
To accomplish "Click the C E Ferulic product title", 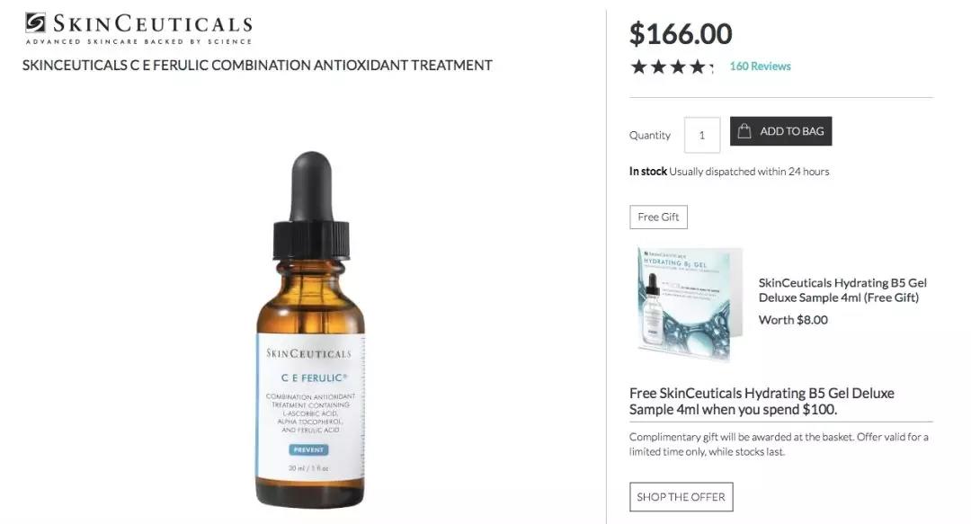I will (x=257, y=65).
